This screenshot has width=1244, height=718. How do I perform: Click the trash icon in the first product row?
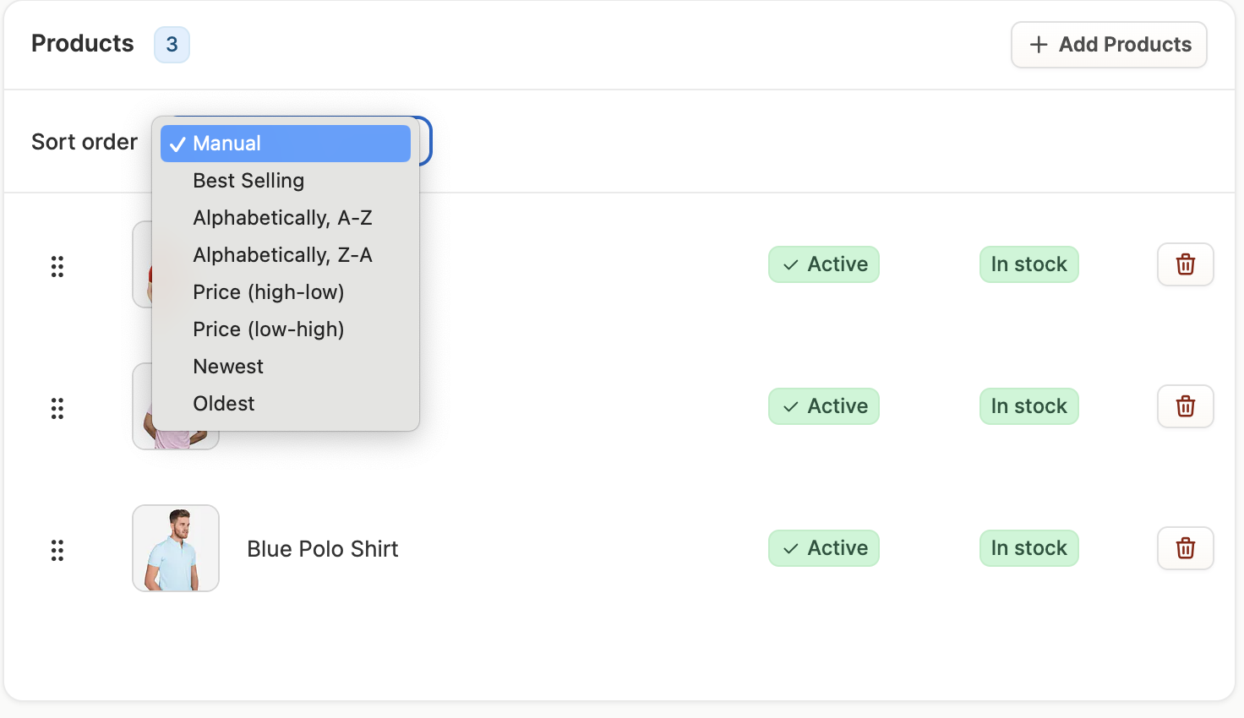click(1185, 264)
